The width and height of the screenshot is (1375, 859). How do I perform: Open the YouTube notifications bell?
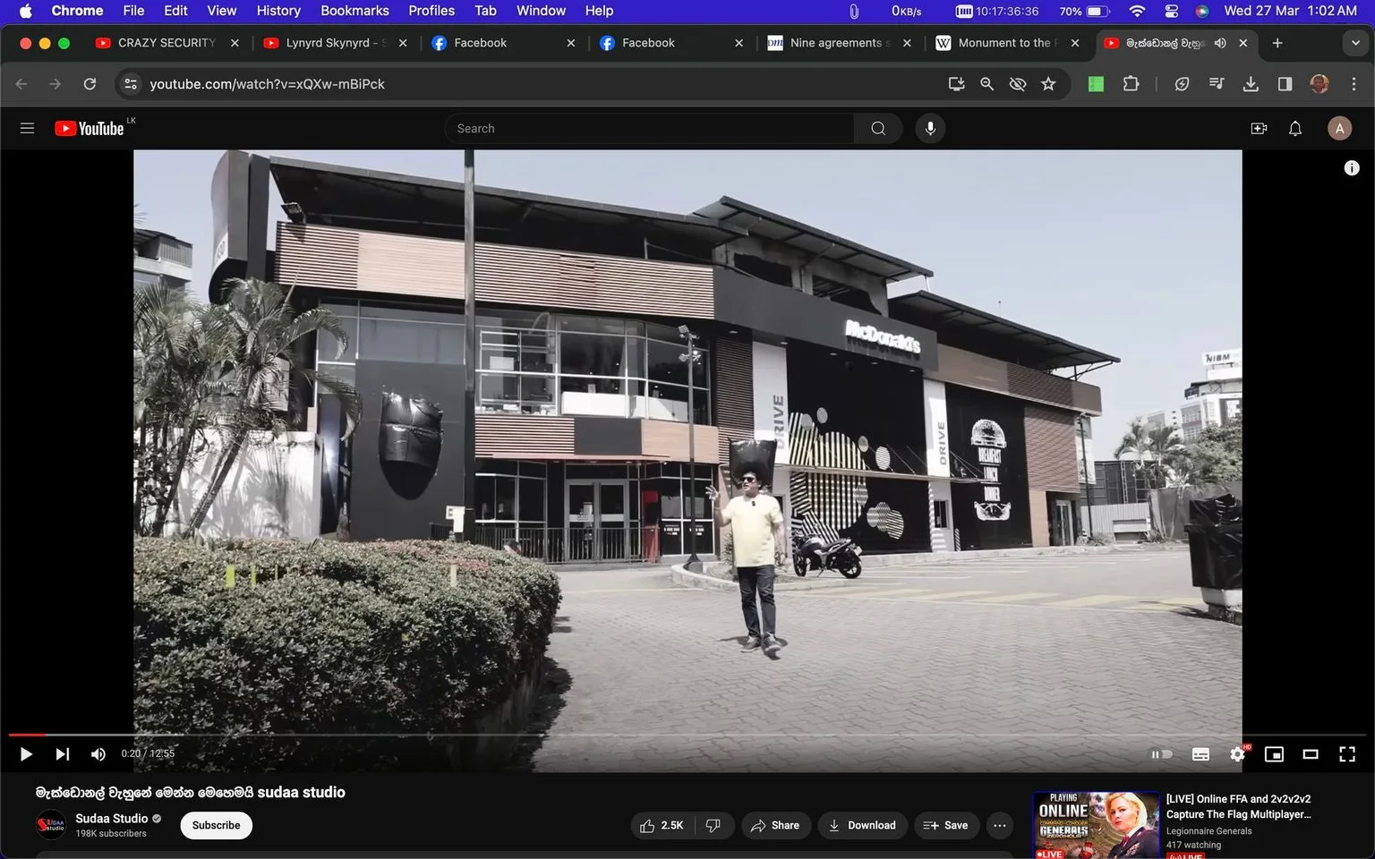pos(1295,129)
